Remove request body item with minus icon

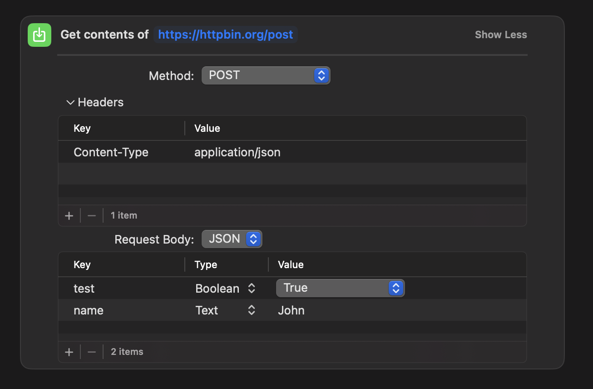[x=92, y=352]
